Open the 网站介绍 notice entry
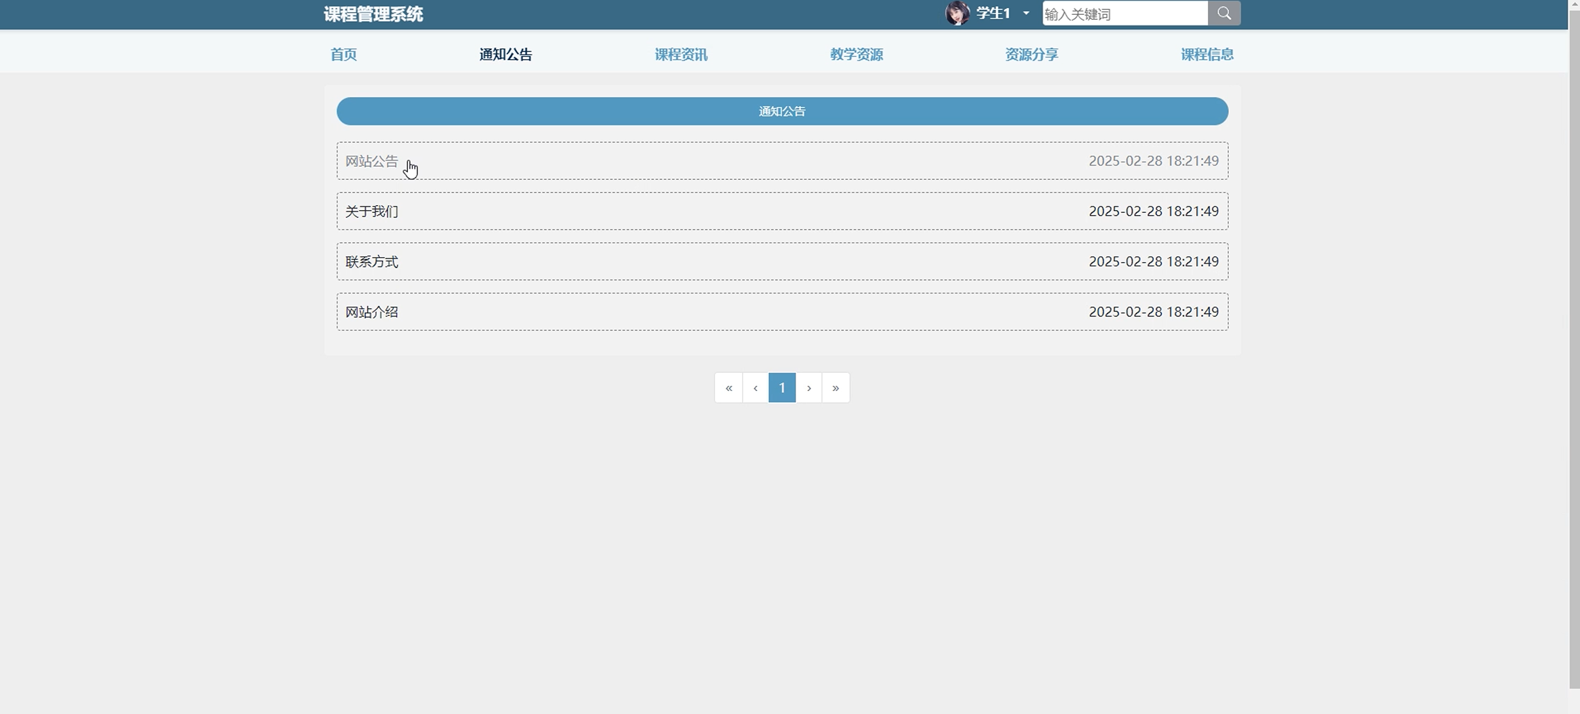Image resolution: width=1580 pixels, height=714 pixels. [x=372, y=312]
